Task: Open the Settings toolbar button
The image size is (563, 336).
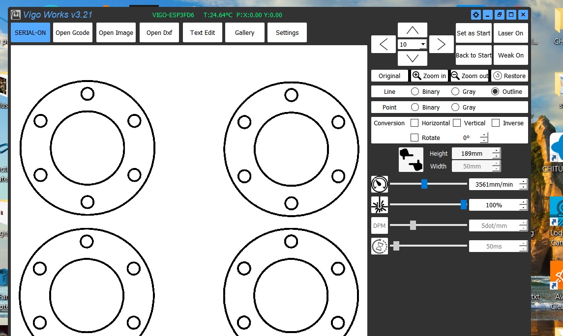Action: pyautogui.click(x=287, y=32)
